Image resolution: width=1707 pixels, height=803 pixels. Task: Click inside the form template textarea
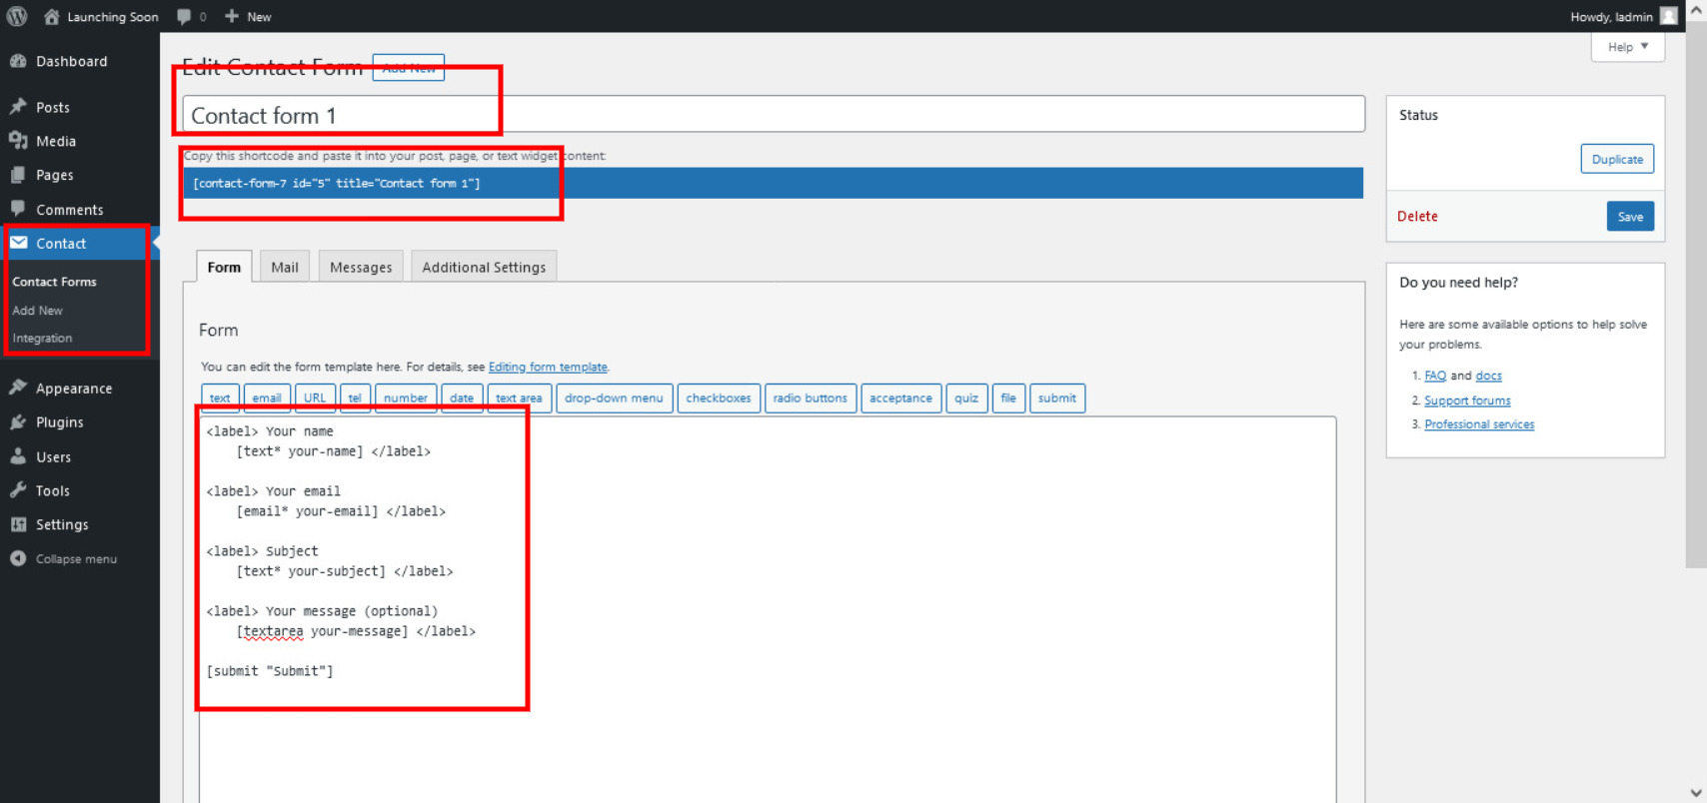pyautogui.click(x=768, y=609)
